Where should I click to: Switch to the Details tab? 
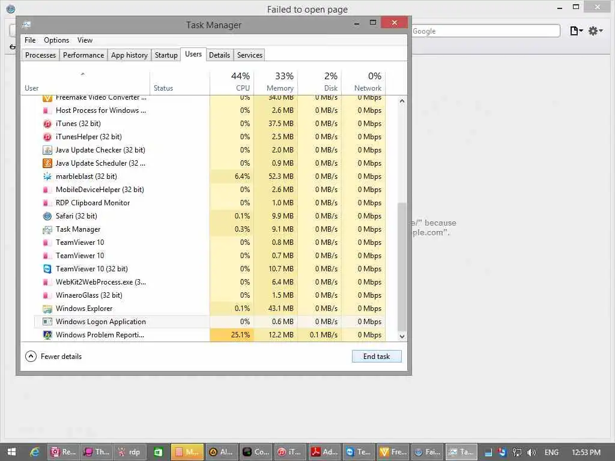(x=219, y=55)
